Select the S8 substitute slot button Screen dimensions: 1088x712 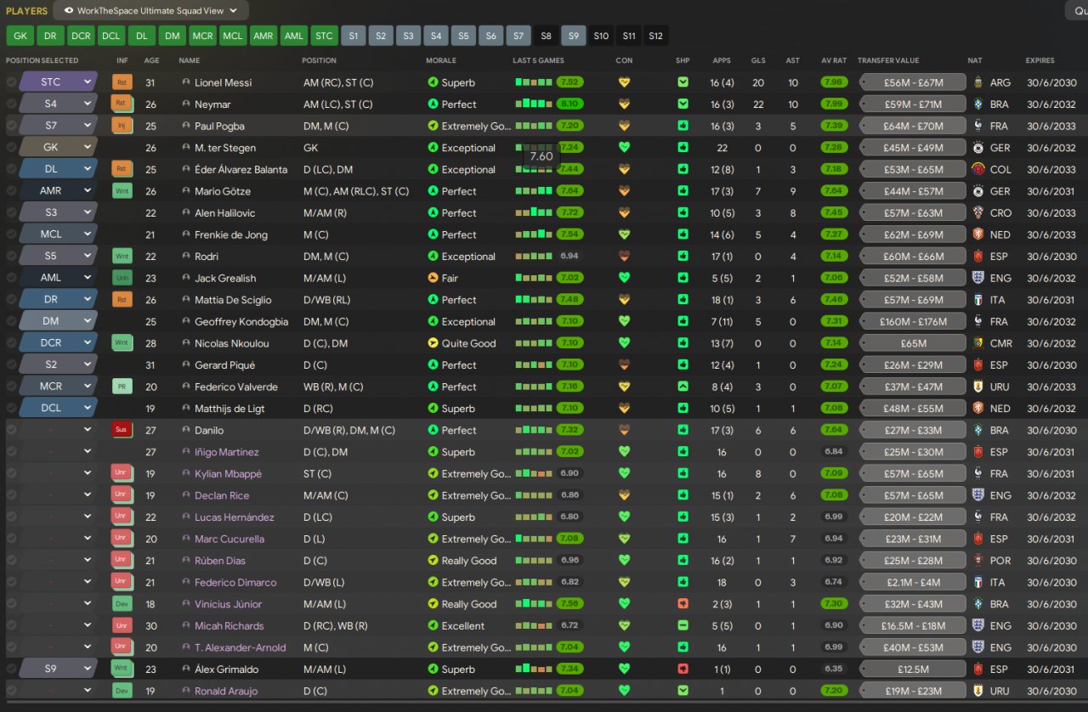click(x=546, y=36)
